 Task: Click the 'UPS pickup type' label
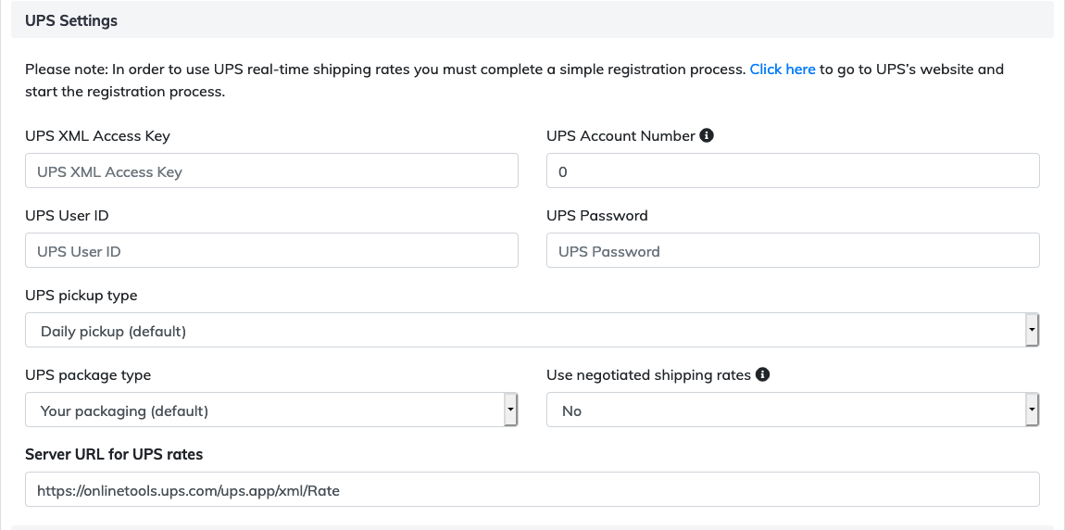(x=81, y=295)
